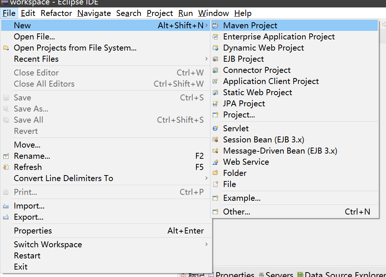Click the Servlet icon in submenu
This screenshot has width=386, height=277.
point(215,129)
